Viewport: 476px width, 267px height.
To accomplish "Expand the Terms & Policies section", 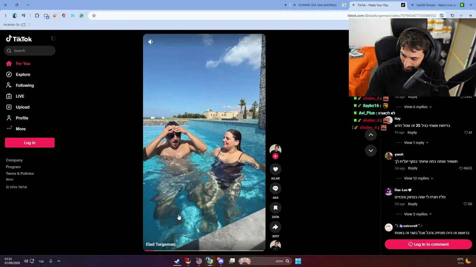I will (x=20, y=174).
